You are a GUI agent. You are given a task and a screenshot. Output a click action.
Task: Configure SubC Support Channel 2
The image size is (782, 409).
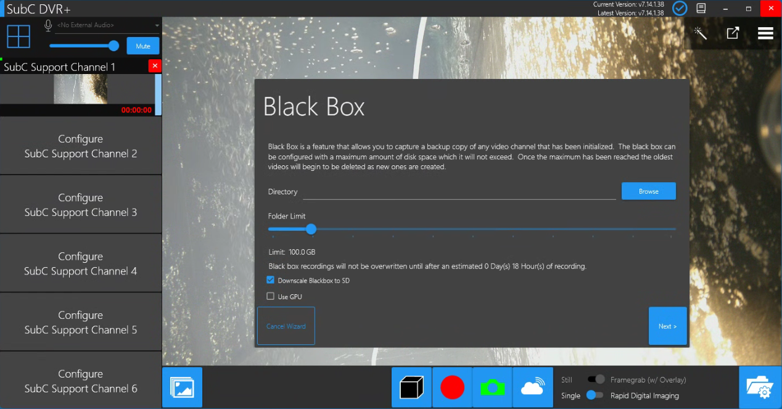(x=81, y=146)
